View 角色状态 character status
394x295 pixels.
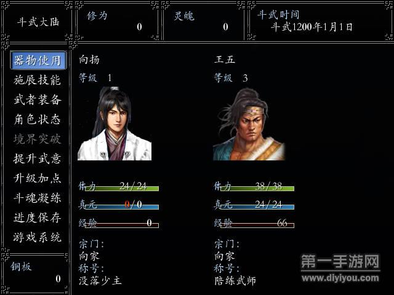pos(37,119)
